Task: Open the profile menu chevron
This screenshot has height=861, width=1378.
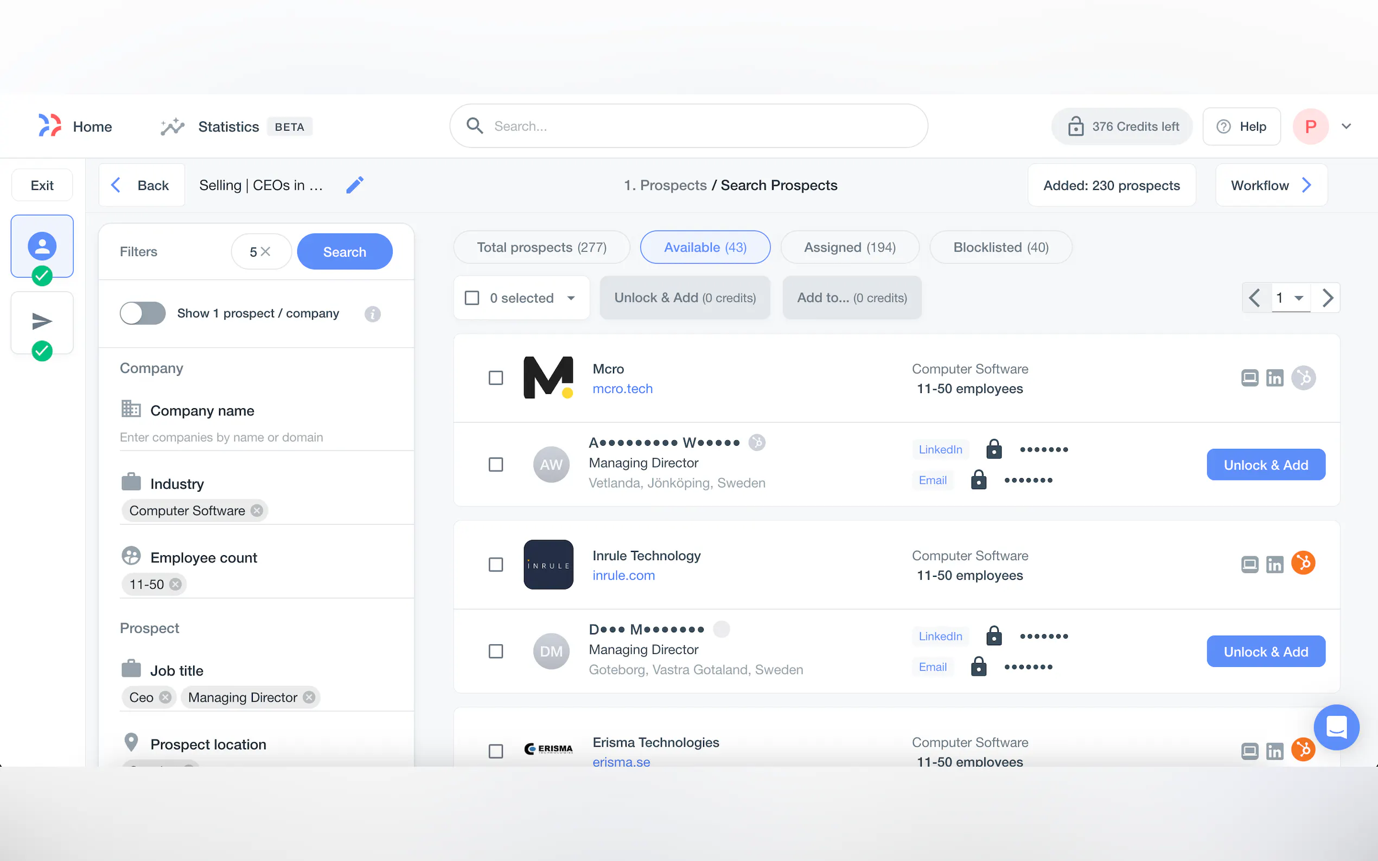Action: click(1346, 126)
